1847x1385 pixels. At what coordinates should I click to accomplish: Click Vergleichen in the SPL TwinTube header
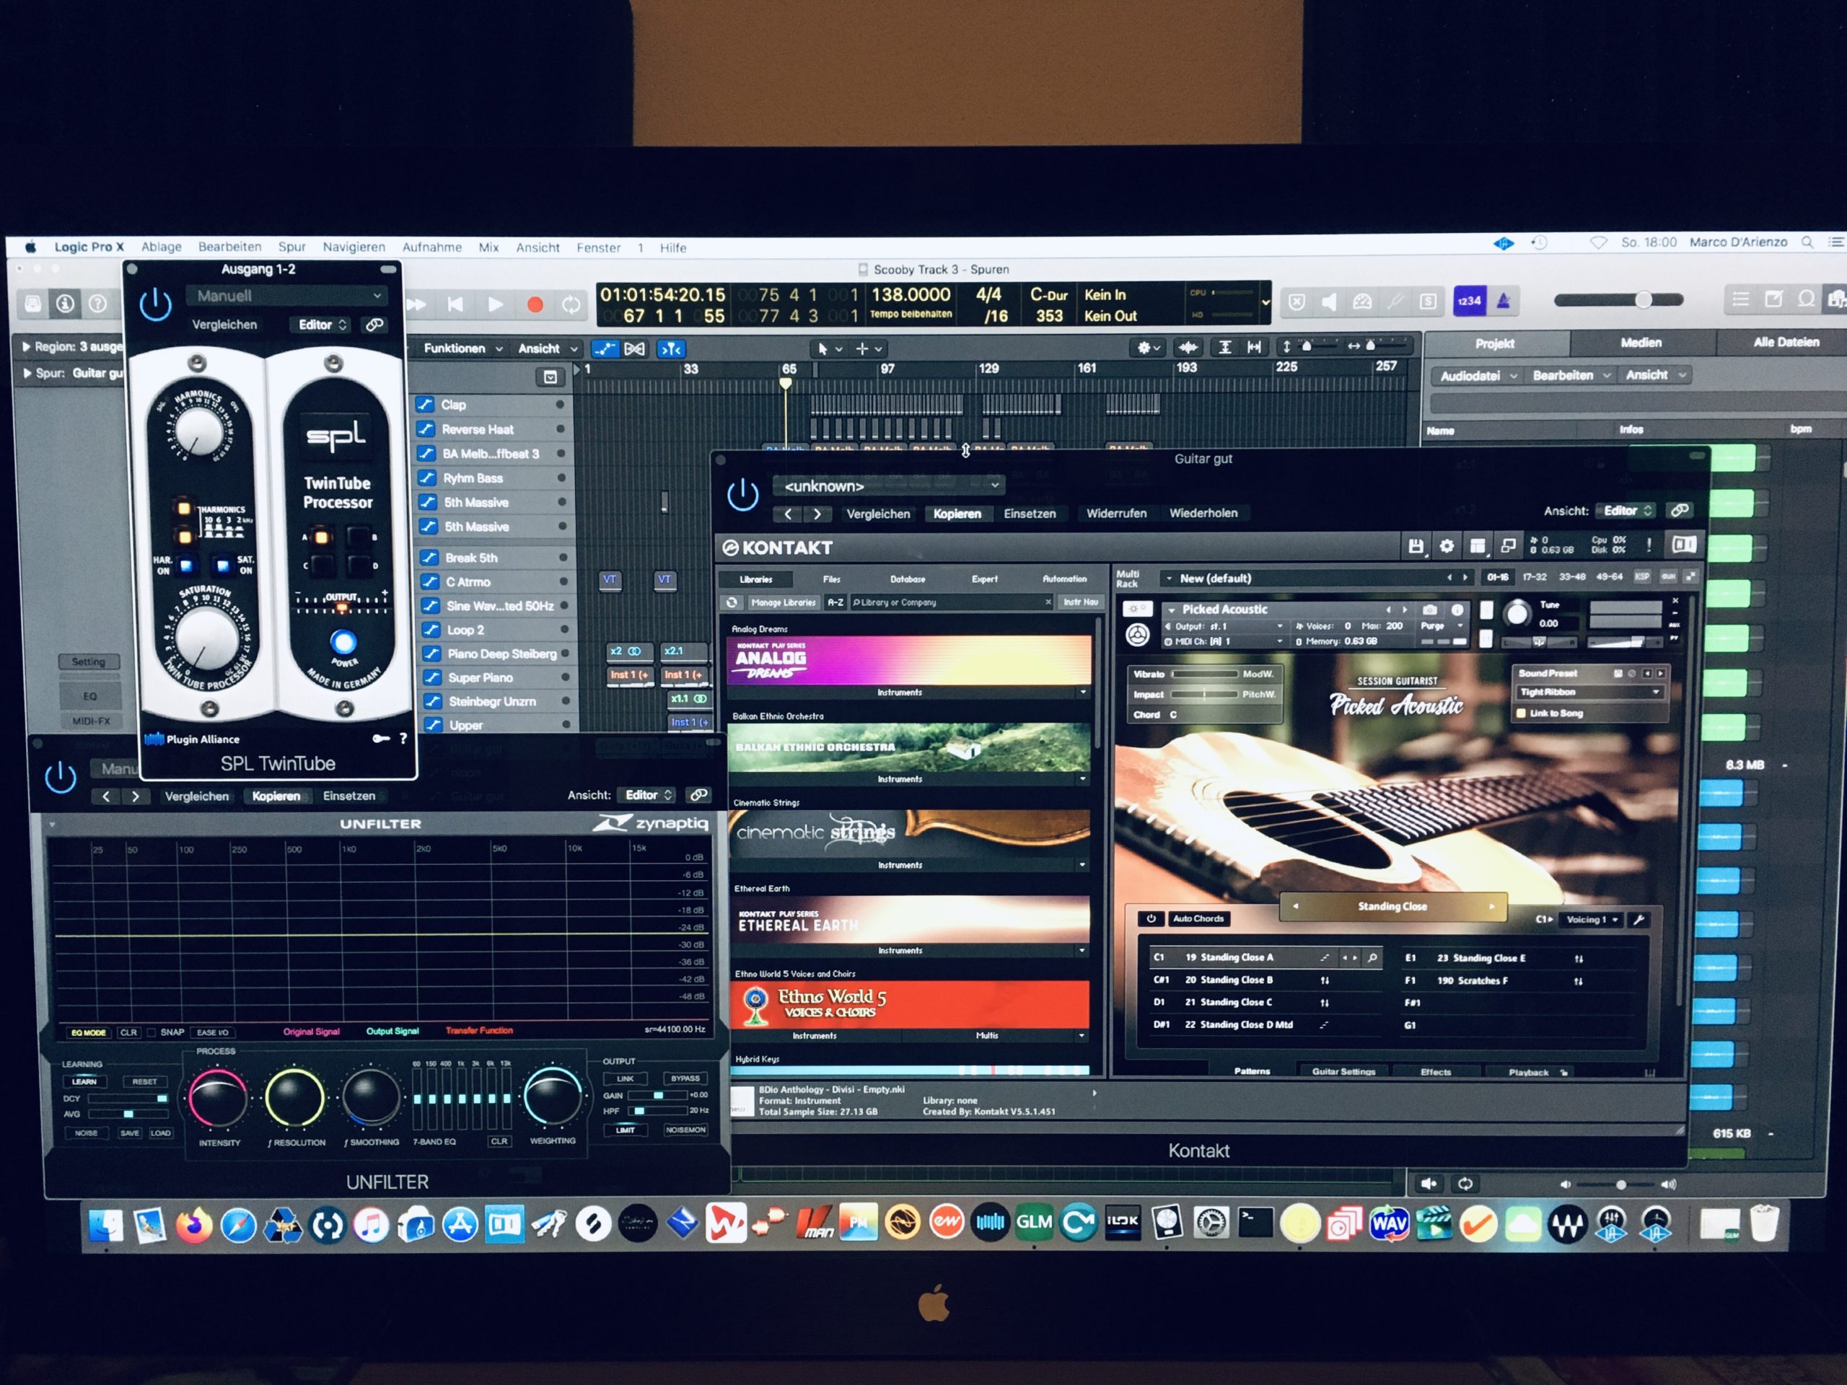point(224,324)
